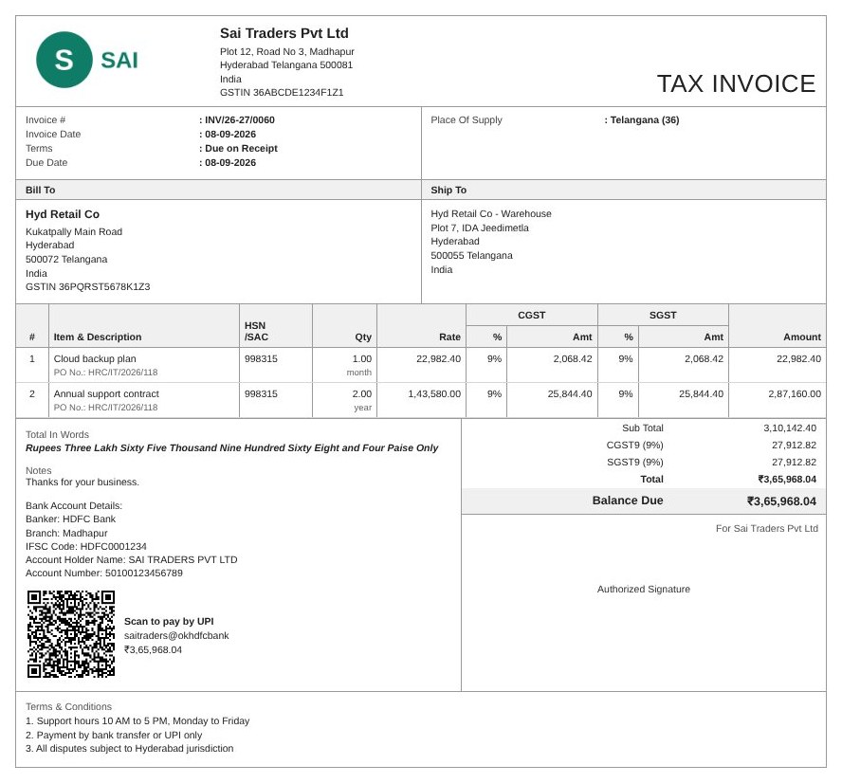Select company name 'Sai Traders Pvt Ltd'
This screenshot has width=842, height=783.
click(x=284, y=33)
